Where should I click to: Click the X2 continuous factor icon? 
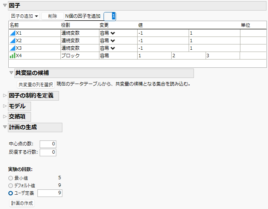[x=12, y=41]
